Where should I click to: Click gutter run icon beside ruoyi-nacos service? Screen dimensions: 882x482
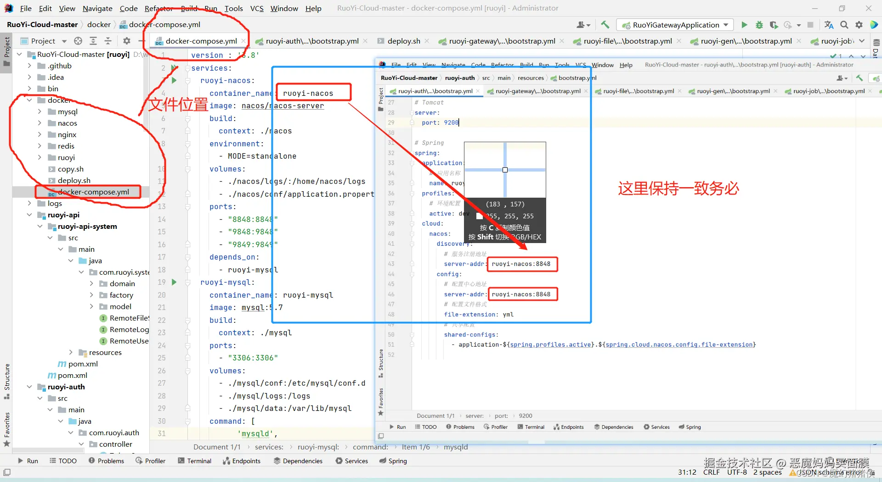tap(174, 80)
